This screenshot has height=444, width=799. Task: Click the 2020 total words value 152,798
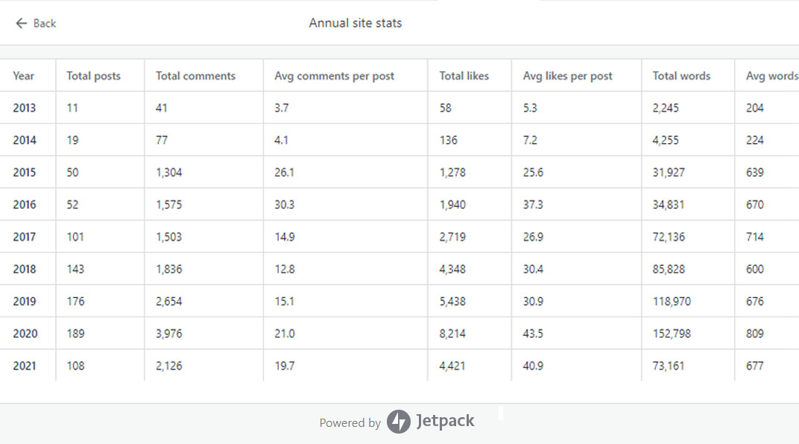[672, 334]
